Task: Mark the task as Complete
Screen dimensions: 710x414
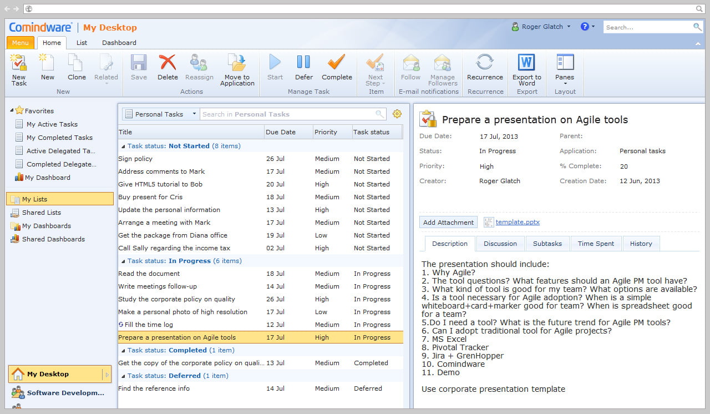Action: click(x=337, y=68)
